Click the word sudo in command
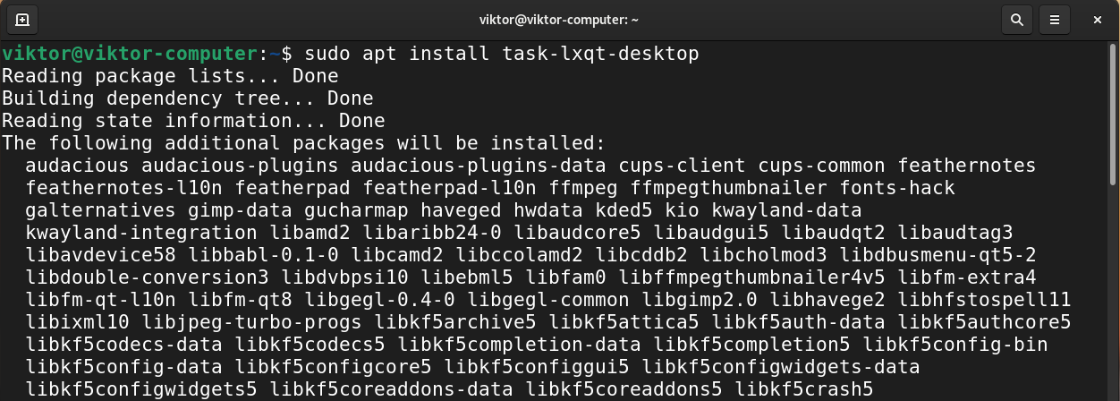The height and width of the screenshot is (401, 1120). 327,54
